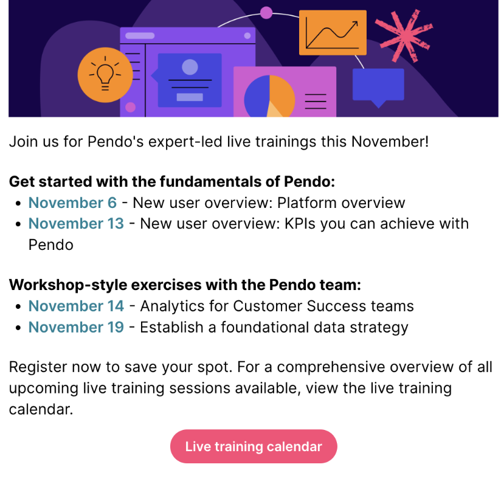Click the pink starburst asterisk graphic
The height and width of the screenshot is (484, 501).
(x=404, y=36)
